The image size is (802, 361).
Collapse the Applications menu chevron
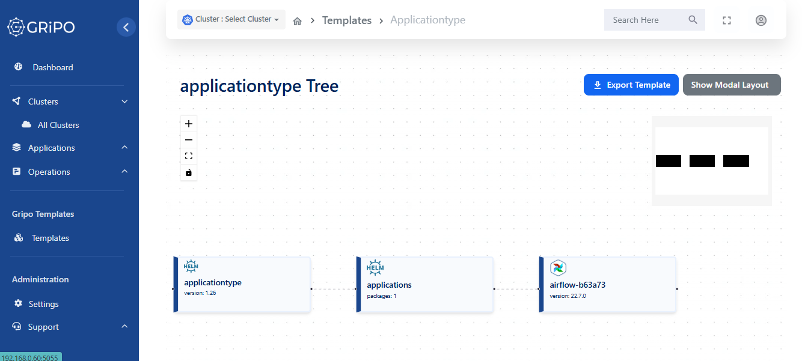coord(124,148)
